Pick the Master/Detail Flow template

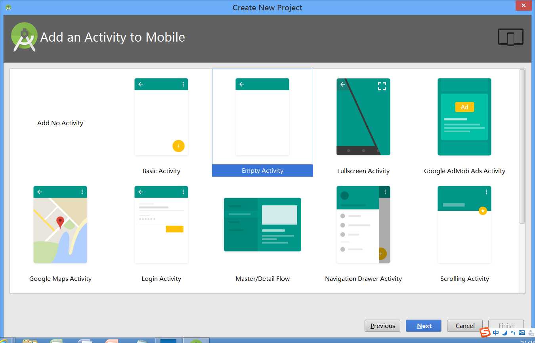point(262,225)
